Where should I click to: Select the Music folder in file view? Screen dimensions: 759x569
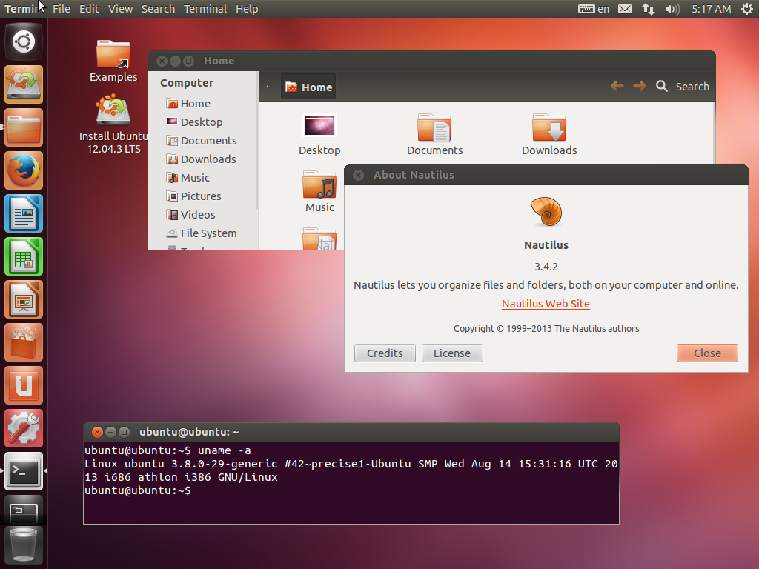click(x=319, y=192)
